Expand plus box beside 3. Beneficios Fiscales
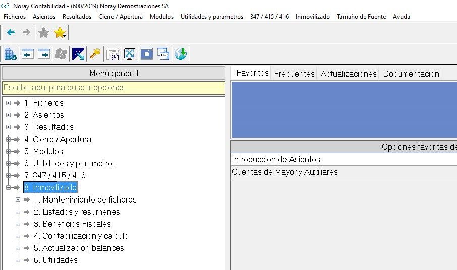This screenshot has height=270, width=457. 18,224
